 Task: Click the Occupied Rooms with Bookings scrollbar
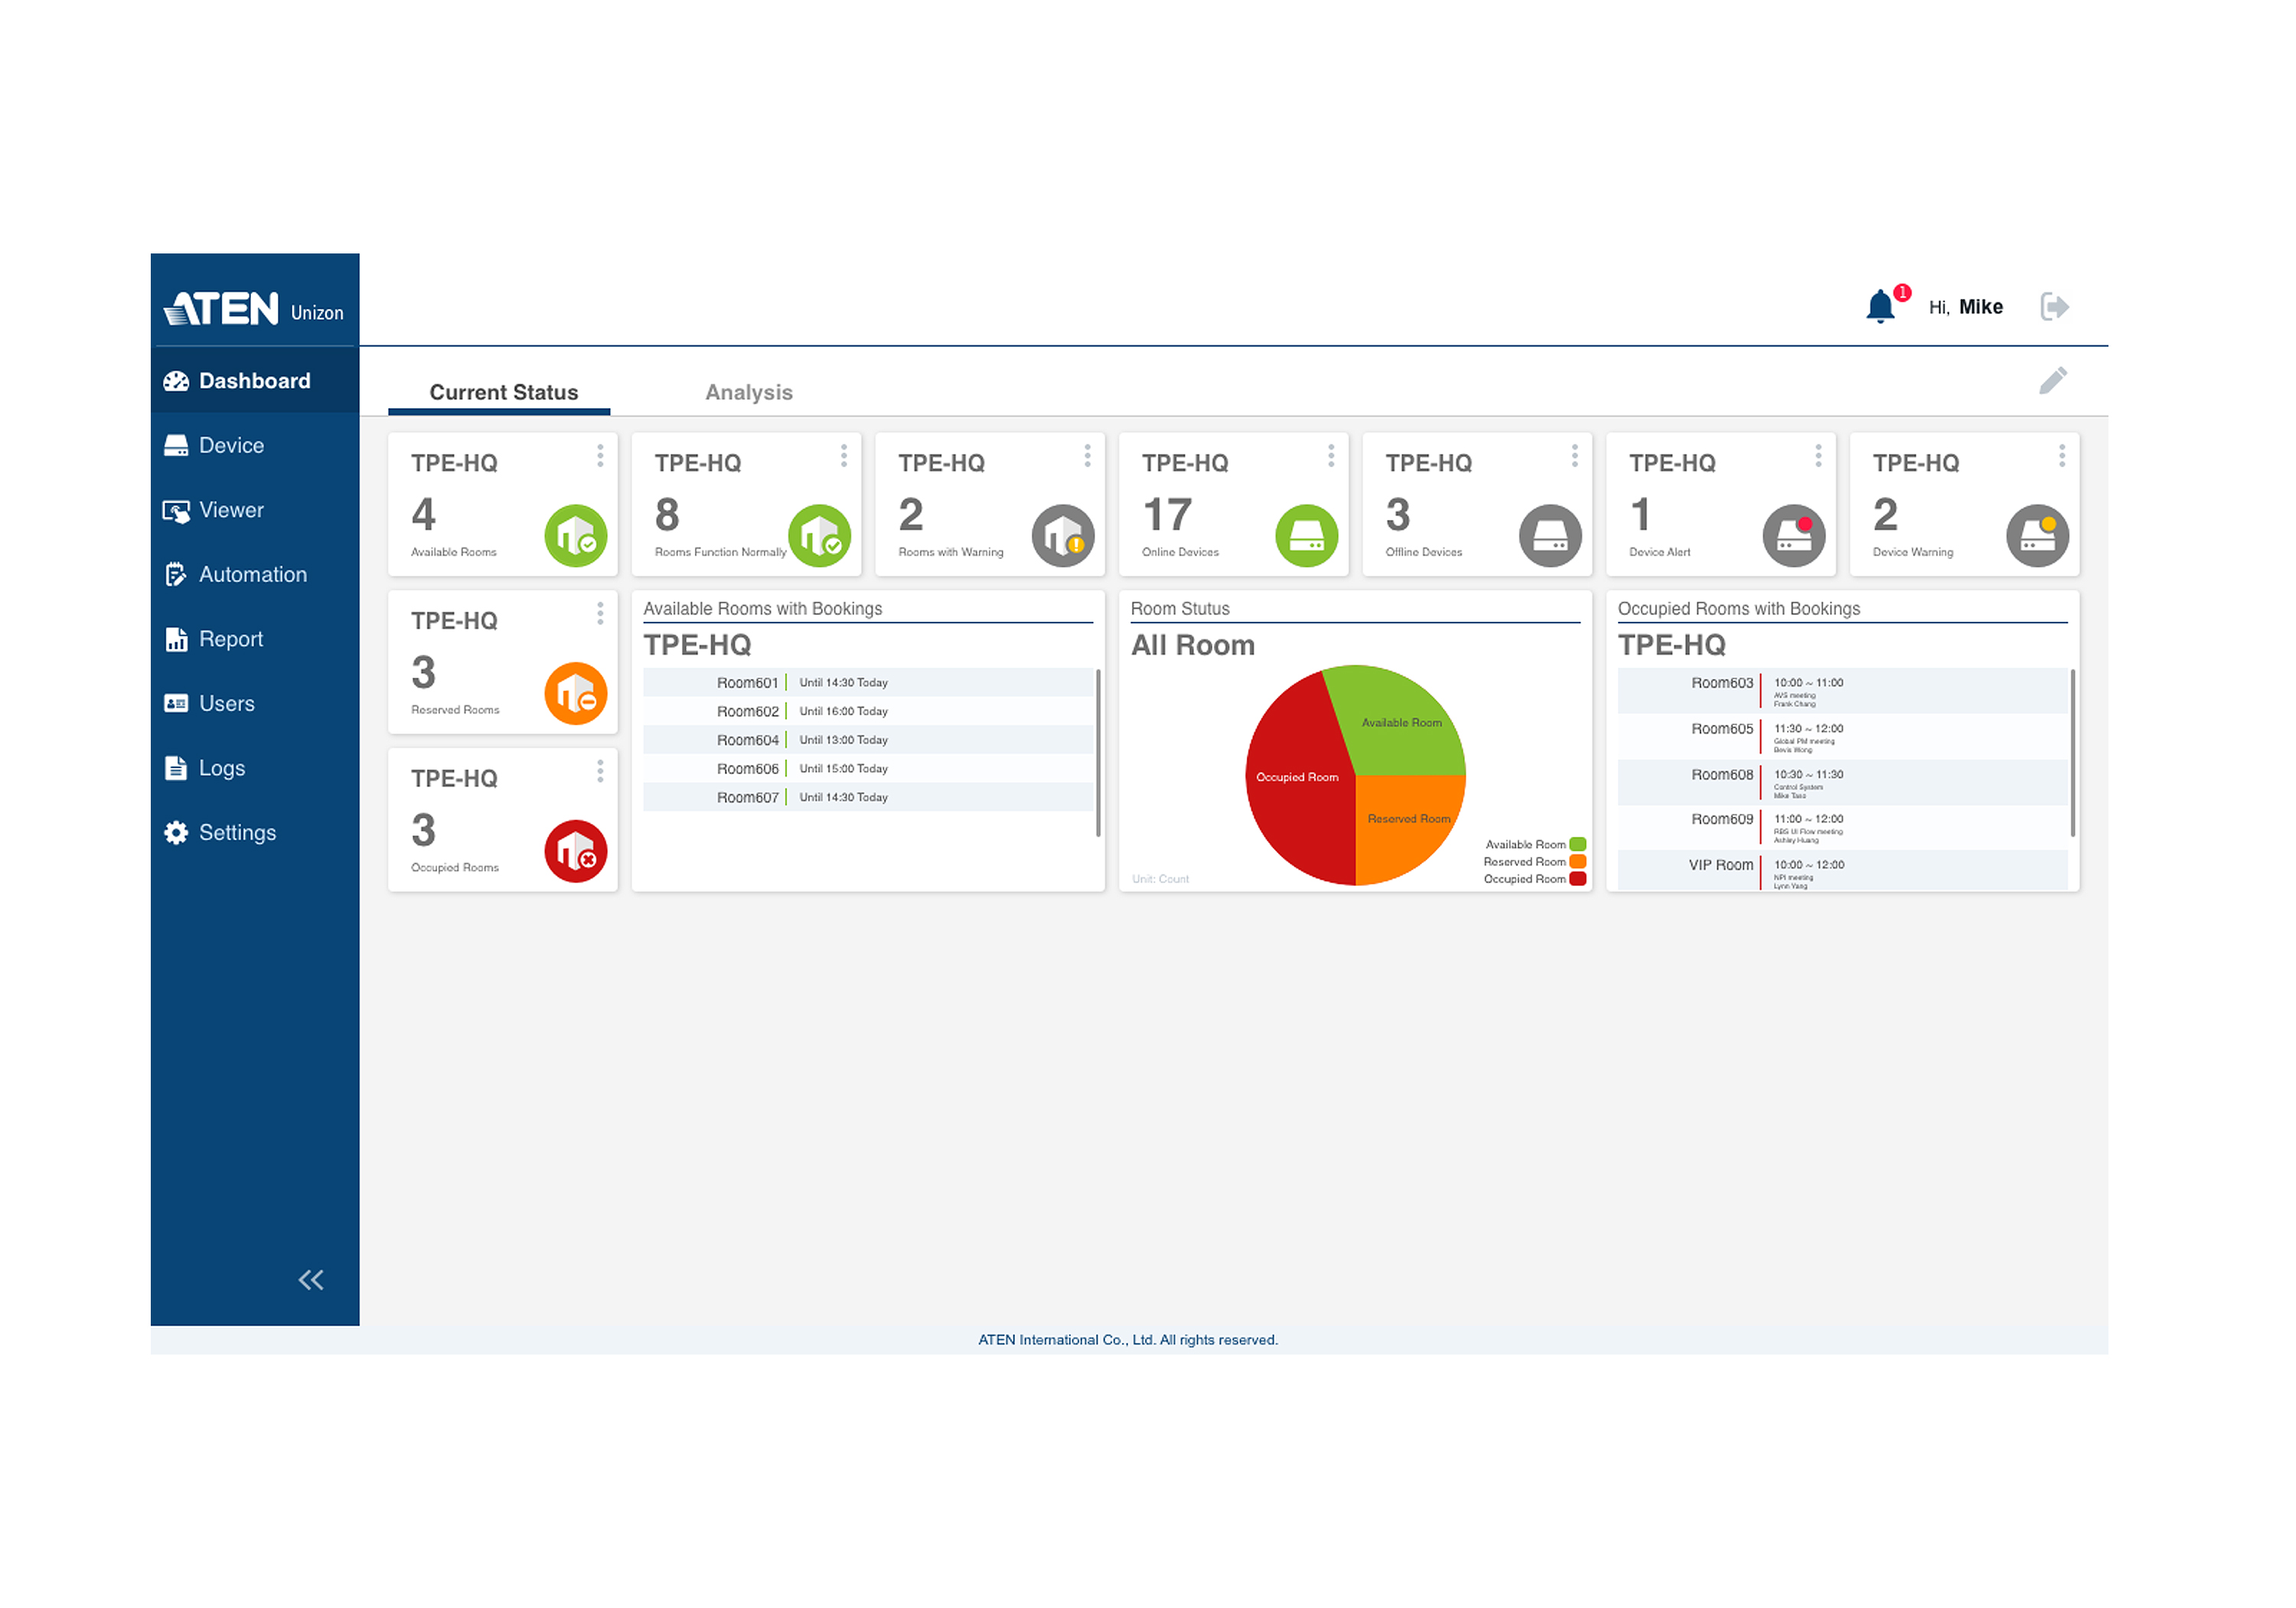point(2072,753)
